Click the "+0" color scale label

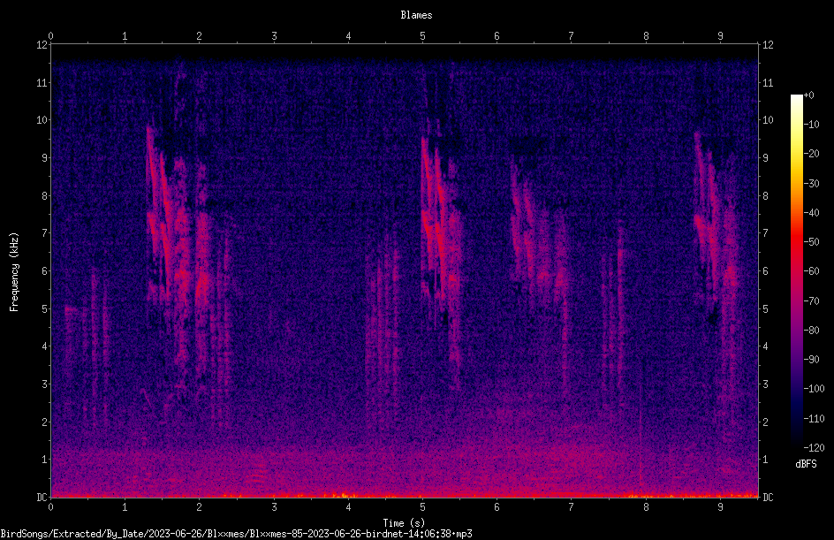(808, 95)
